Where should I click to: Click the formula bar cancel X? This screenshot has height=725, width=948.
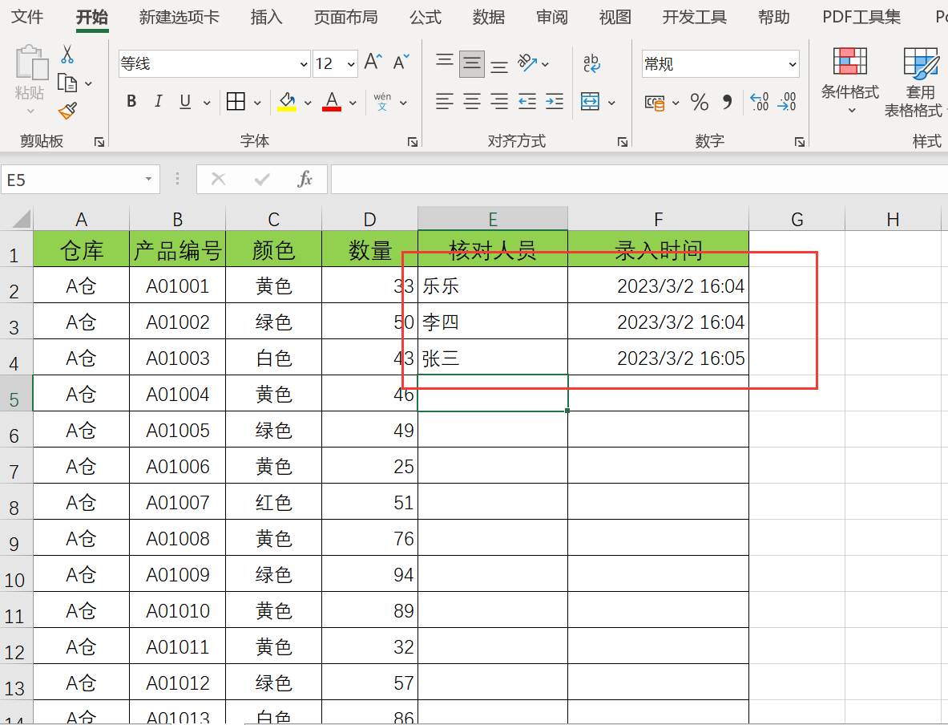(218, 179)
